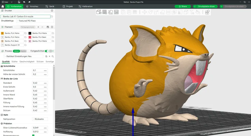The image size is (251, 136).
Task: Select the Cut tool in the toolbar
Action: pos(168,12)
